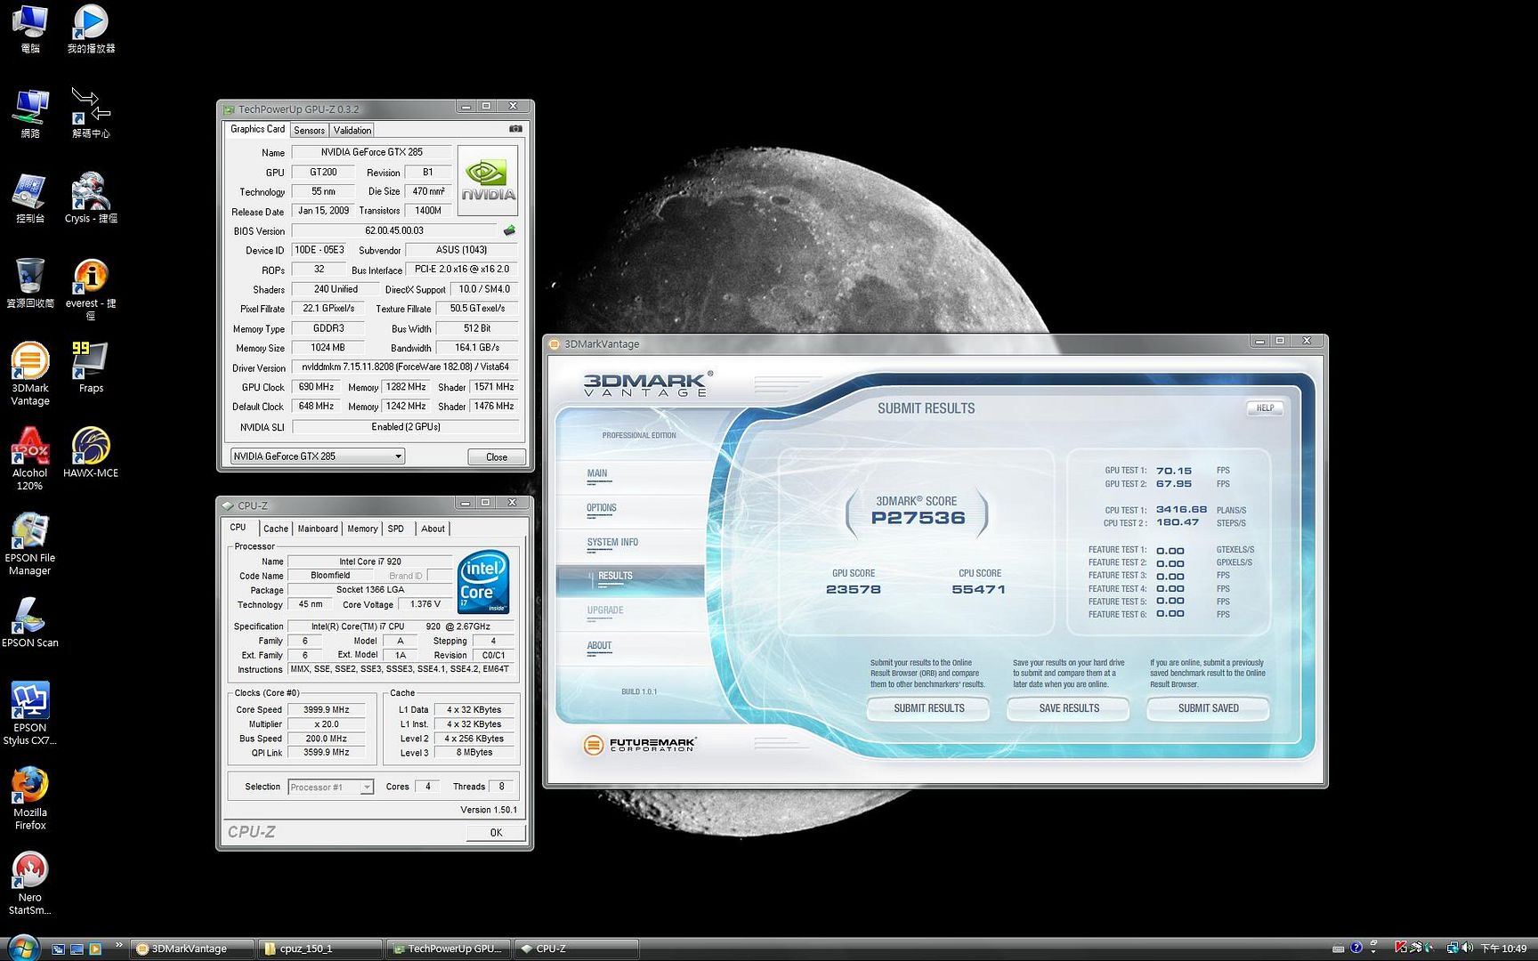Open the About tab in CPU-Z
Screen dimensions: 1538x961
433,529
